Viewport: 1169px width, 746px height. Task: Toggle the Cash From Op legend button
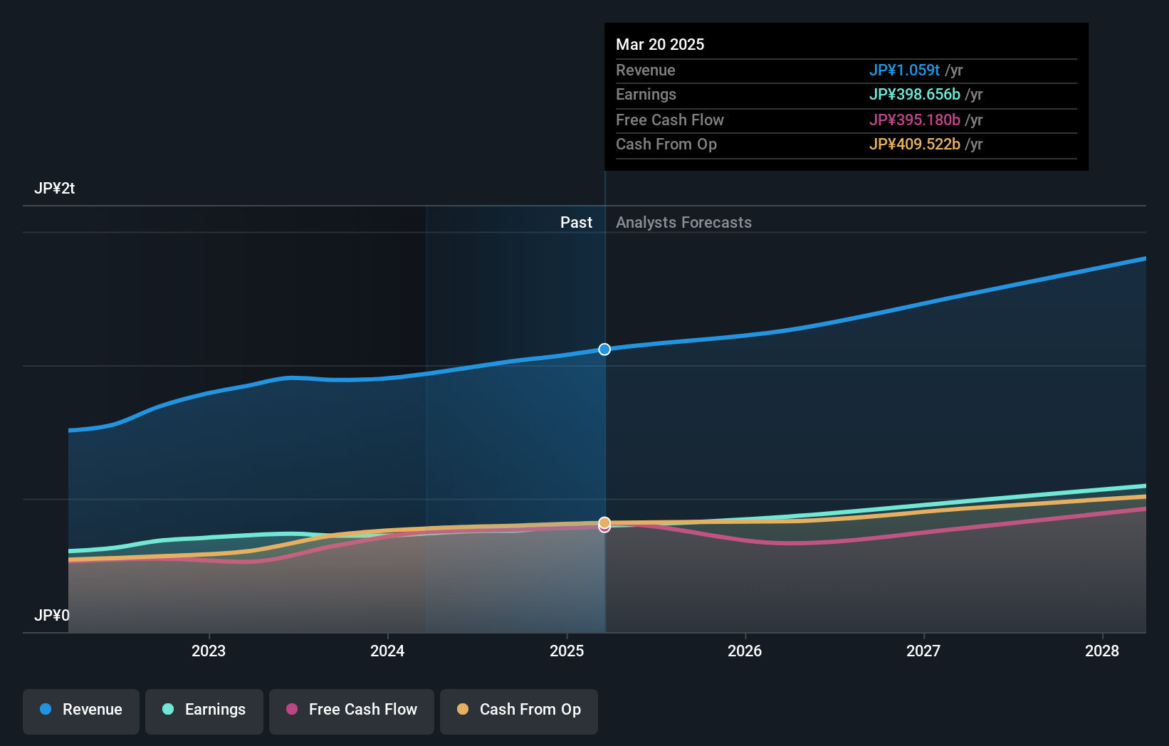click(x=519, y=711)
